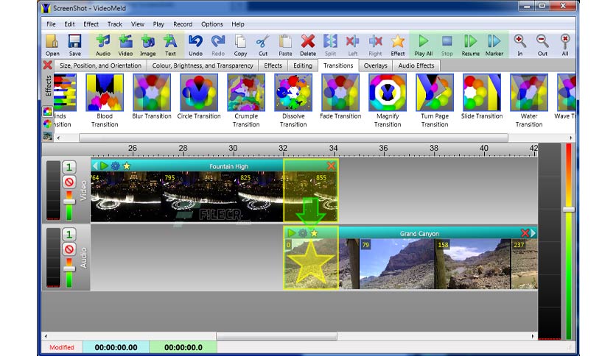Adjust the Video track volume slider
616x356 pixels.
(x=69, y=202)
